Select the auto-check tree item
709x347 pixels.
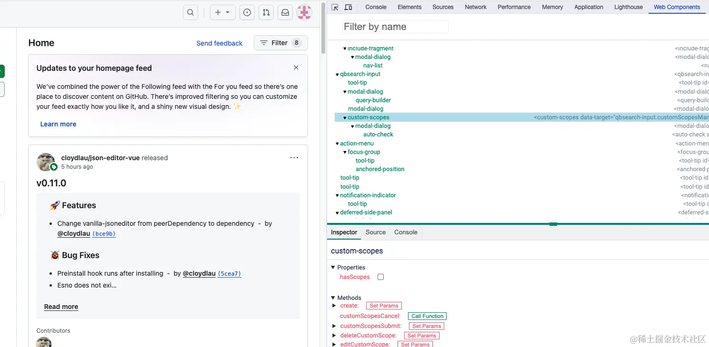(378, 135)
